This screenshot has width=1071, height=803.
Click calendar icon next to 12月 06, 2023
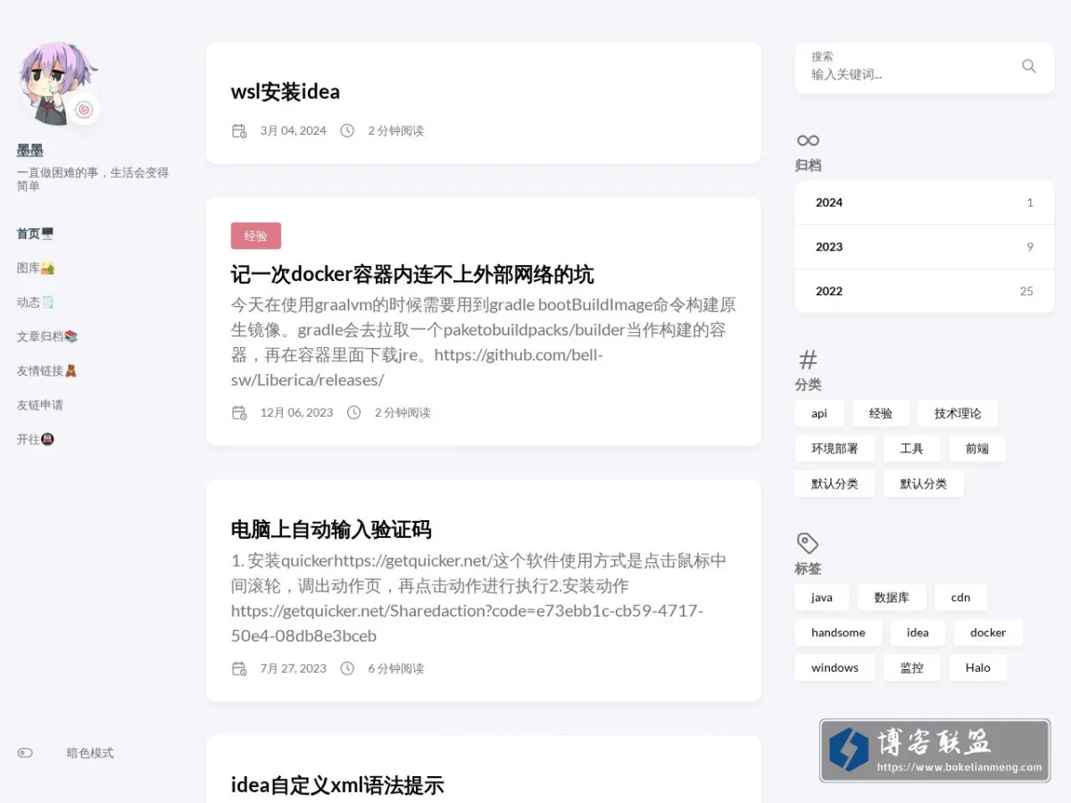point(239,412)
